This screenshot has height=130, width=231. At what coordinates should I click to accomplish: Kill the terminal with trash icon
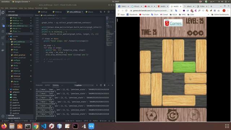click(x=105, y=85)
